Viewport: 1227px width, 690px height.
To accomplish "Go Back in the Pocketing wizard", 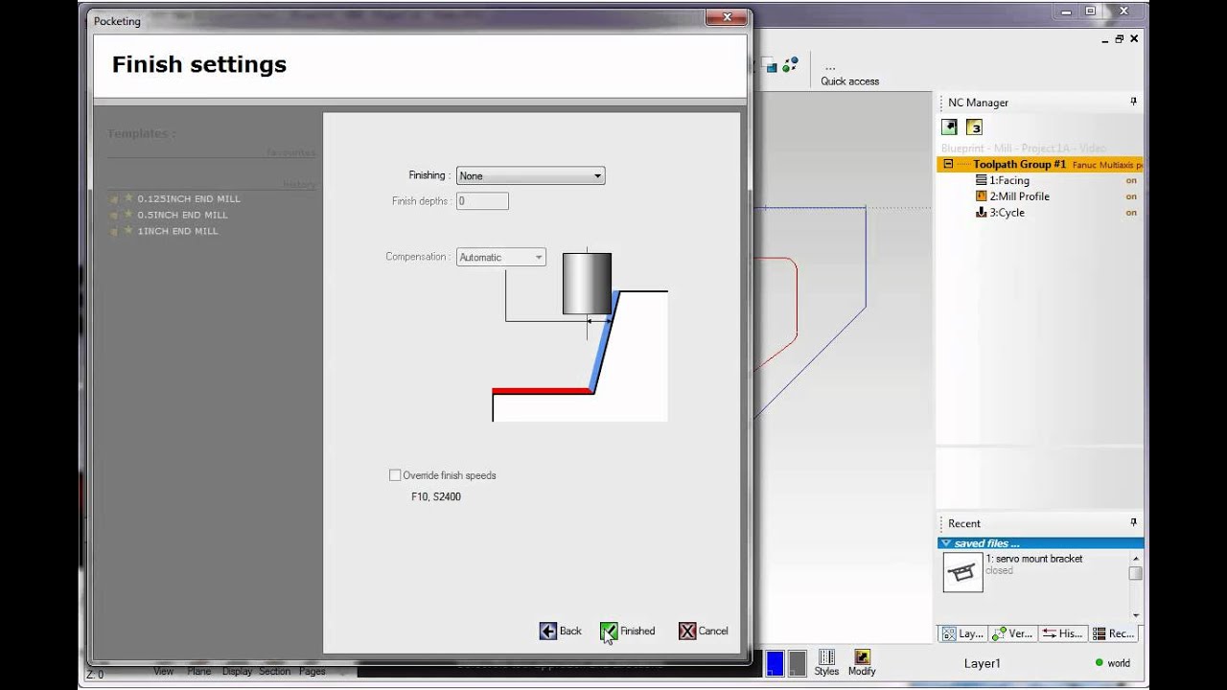I will [561, 631].
